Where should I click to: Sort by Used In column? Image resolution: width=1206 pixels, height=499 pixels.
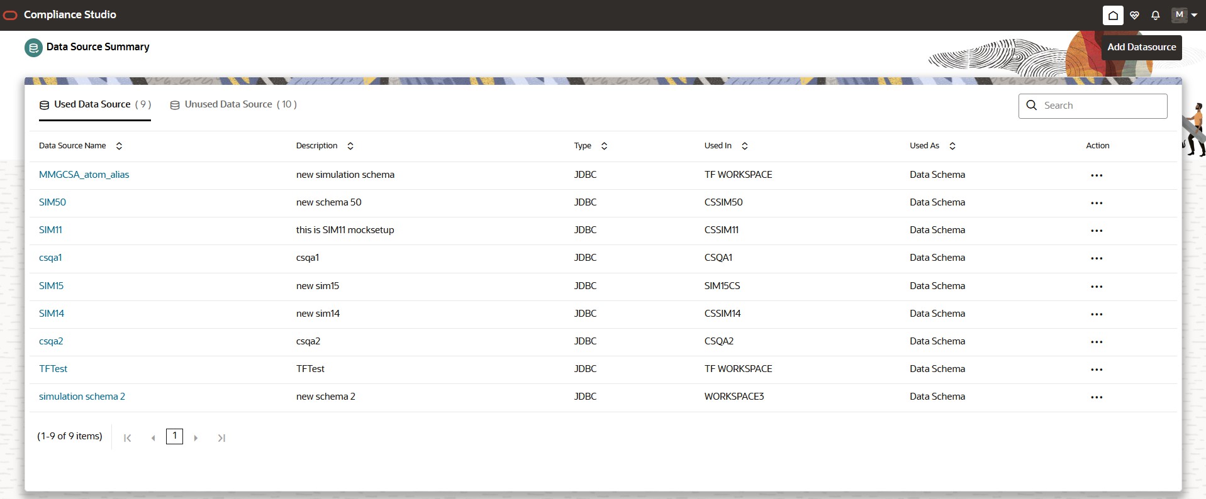tap(744, 146)
